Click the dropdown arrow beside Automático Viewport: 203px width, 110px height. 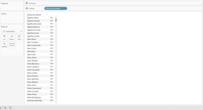(x=21, y=31)
